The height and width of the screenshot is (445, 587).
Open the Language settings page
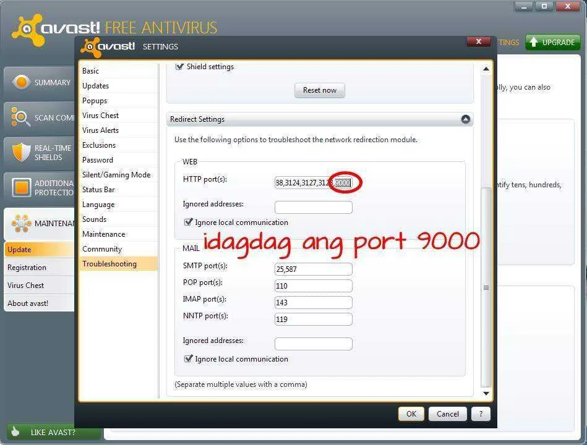pos(118,205)
